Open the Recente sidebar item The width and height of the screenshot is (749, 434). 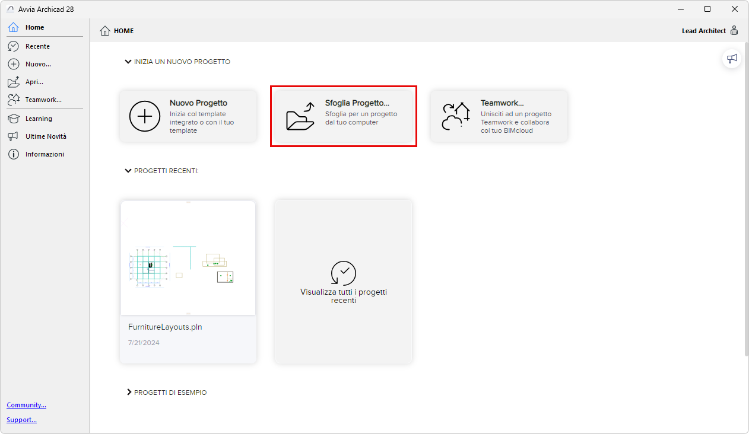tap(45, 46)
